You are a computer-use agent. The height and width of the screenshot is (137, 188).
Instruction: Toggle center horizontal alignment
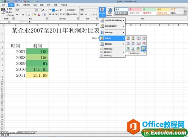[x=53, y=14]
